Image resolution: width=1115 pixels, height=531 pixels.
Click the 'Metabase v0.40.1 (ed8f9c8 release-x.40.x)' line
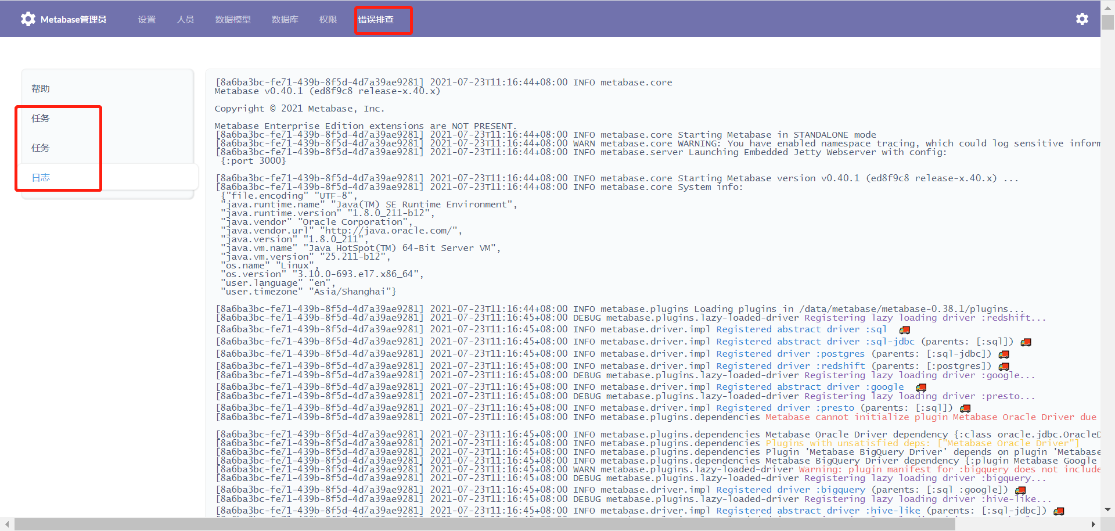click(328, 91)
